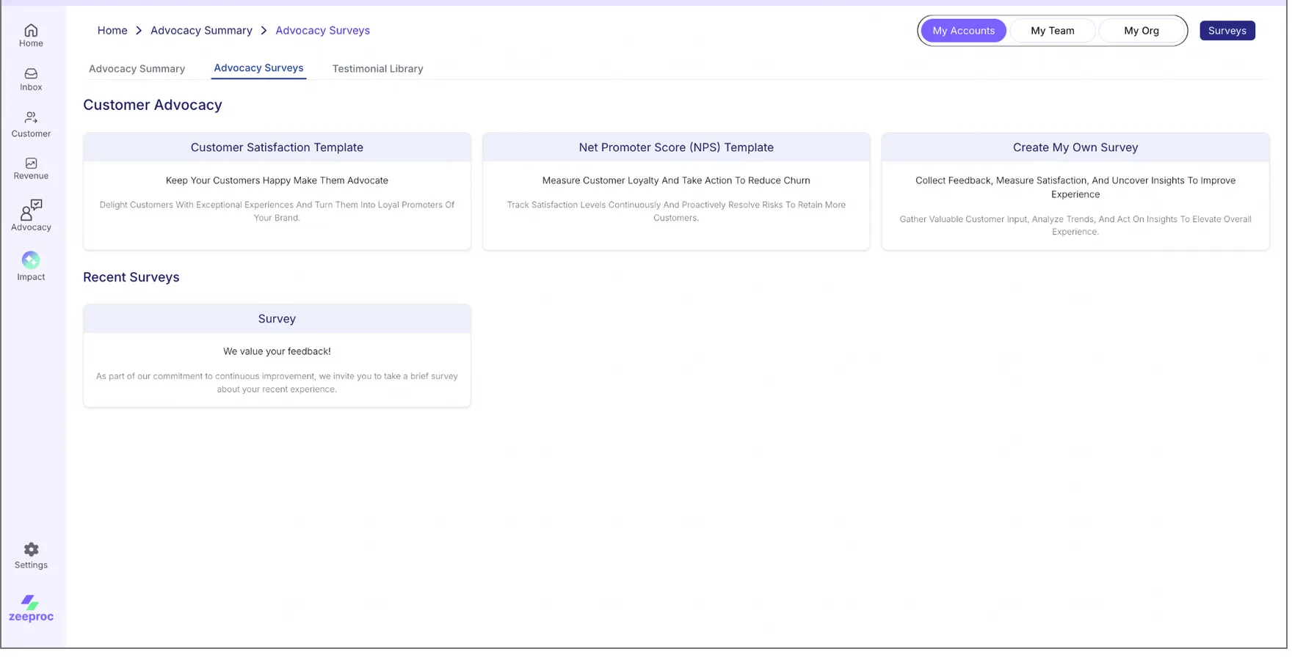
Task: Click the Surveys button
Action: point(1227,30)
